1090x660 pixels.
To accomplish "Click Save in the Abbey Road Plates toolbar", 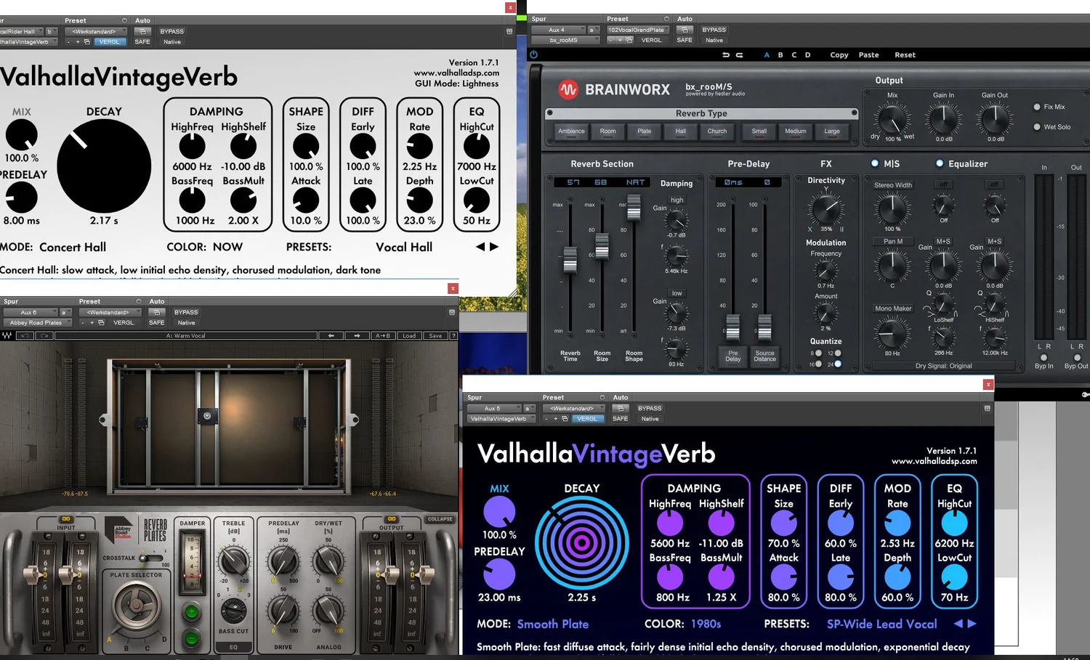I will [x=435, y=335].
